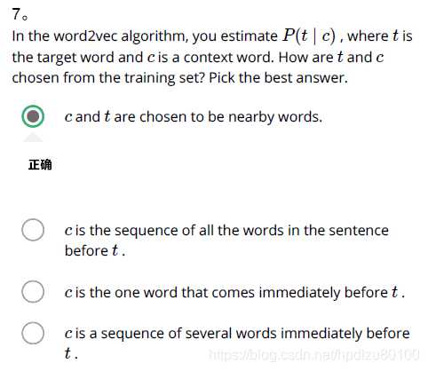
Task: Pick the 'one word that comes immediately before' radio
Action: [x=33, y=292]
